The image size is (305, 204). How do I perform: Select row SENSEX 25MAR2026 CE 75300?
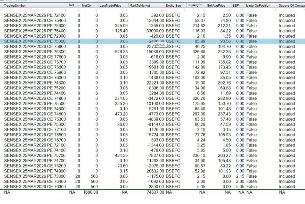pyautogui.click(x=152, y=119)
